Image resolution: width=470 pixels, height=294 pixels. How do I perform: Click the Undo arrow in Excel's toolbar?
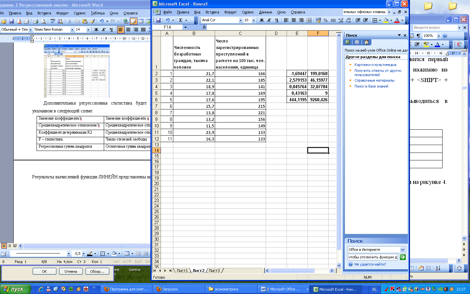(167, 20)
